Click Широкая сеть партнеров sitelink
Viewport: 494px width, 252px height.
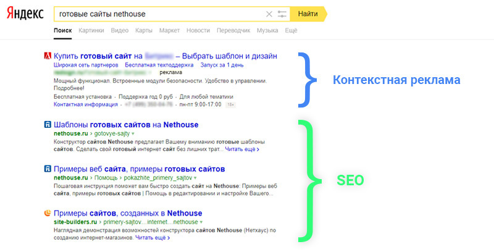[x=86, y=65]
